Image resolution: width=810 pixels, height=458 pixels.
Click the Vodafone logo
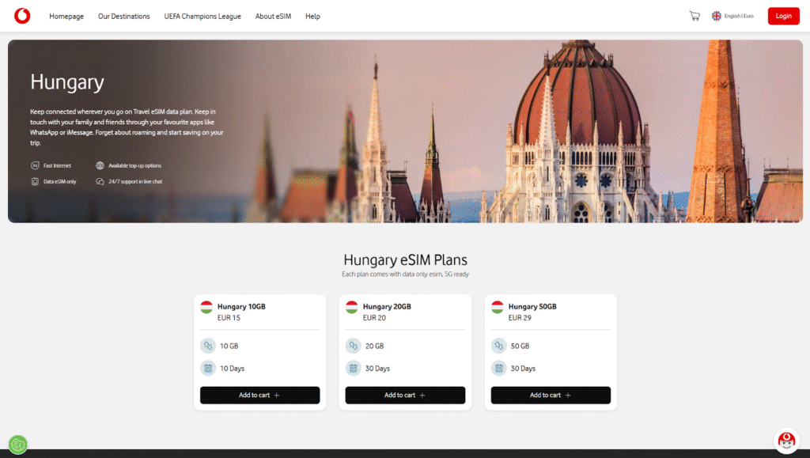pos(21,15)
